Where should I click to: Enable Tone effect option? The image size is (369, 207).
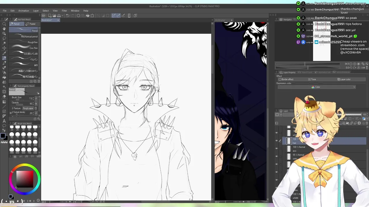[312, 79]
